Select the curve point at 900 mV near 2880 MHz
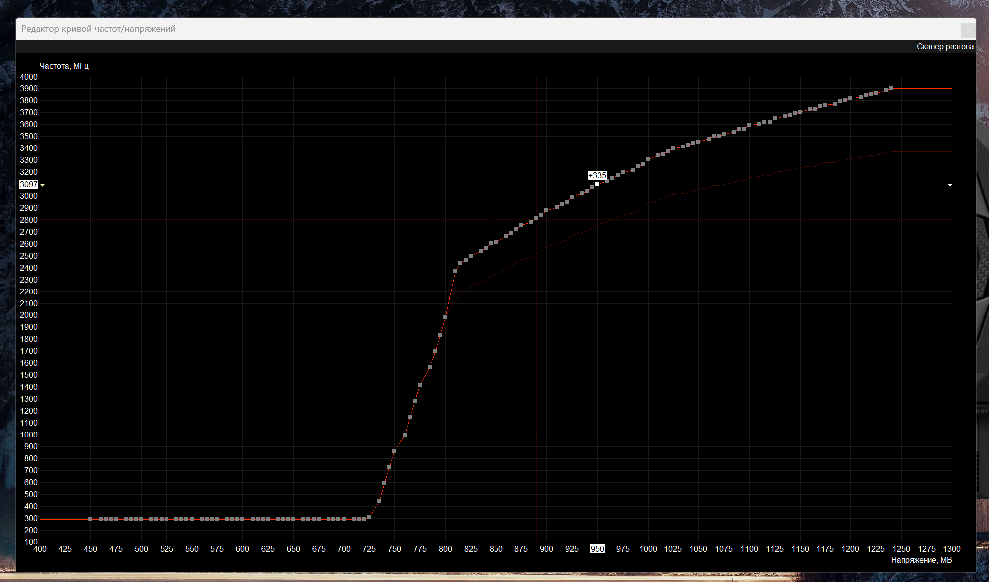The image size is (989, 582). point(546,210)
